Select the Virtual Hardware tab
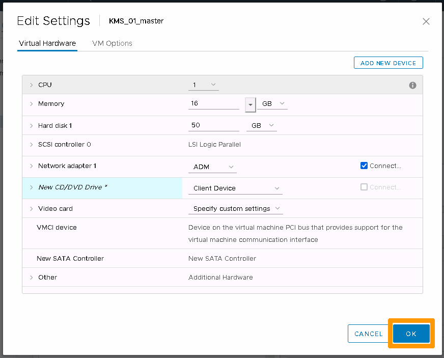 47,43
